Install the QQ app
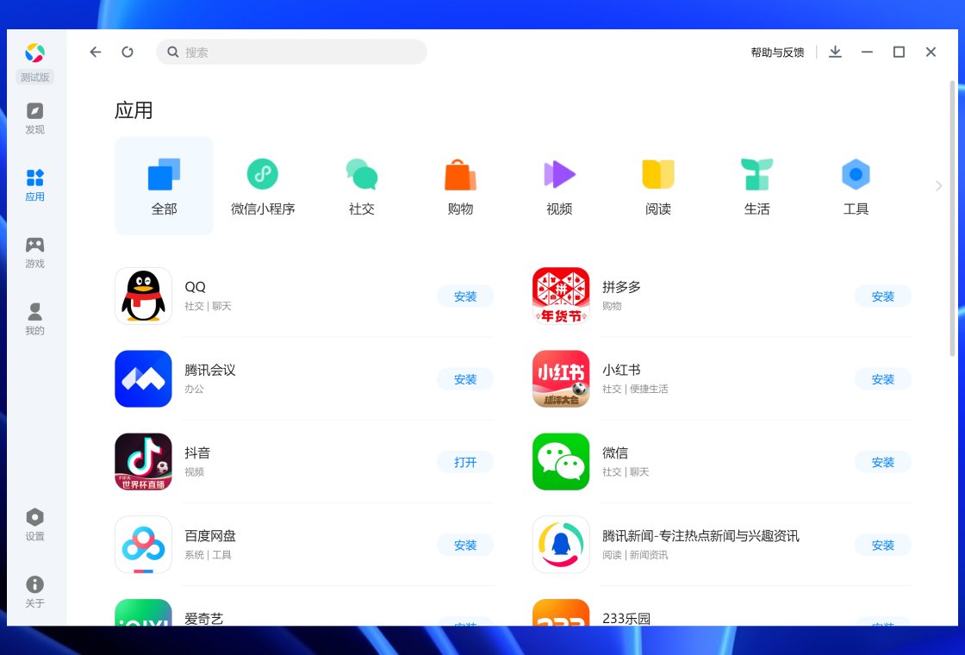 tap(465, 296)
